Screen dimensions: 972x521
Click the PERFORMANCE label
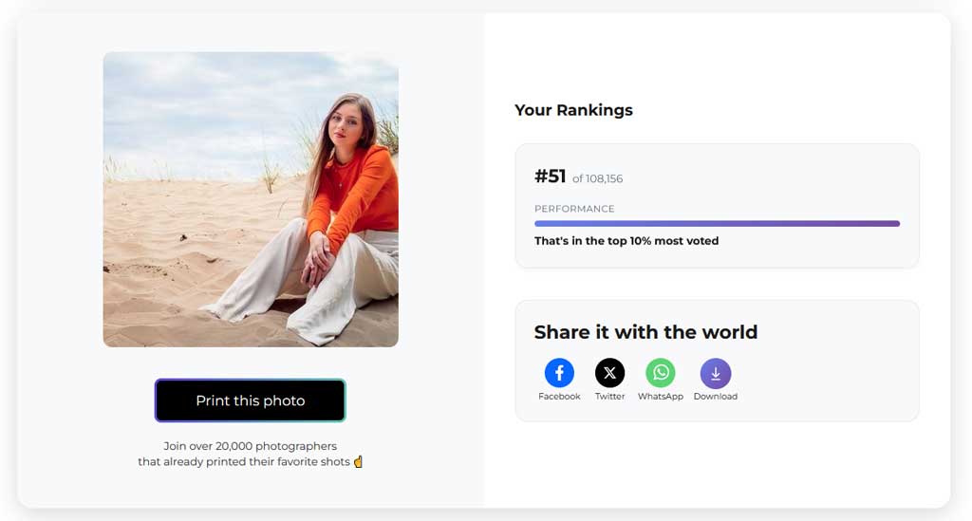[574, 209]
